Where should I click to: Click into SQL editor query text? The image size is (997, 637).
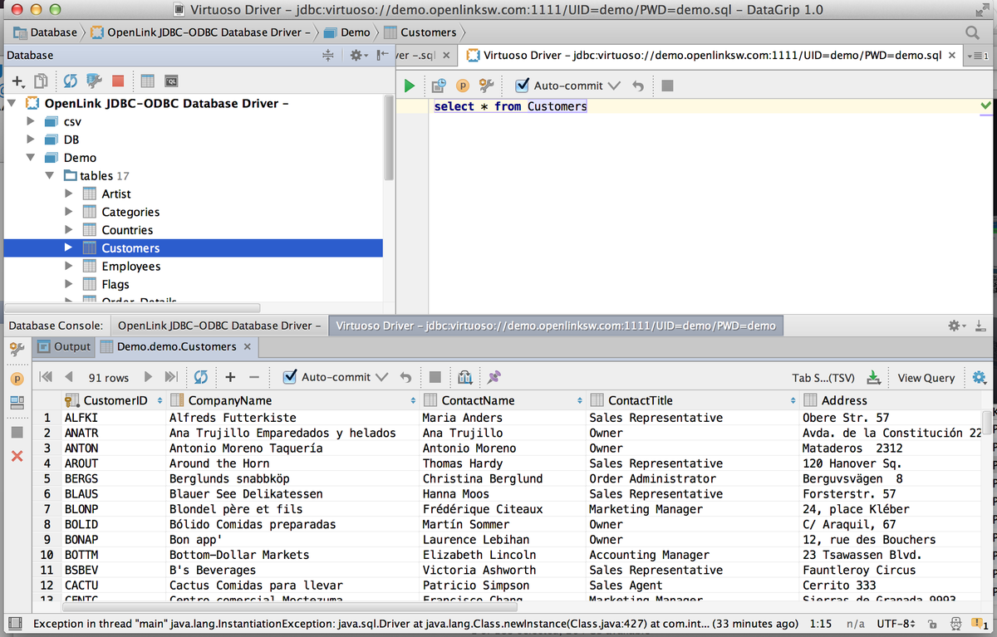pyautogui.click(x=510, y=106)
